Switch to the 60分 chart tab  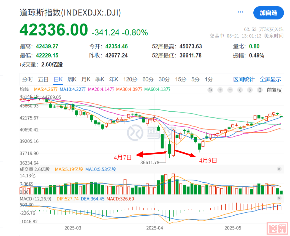pos(148,79)
